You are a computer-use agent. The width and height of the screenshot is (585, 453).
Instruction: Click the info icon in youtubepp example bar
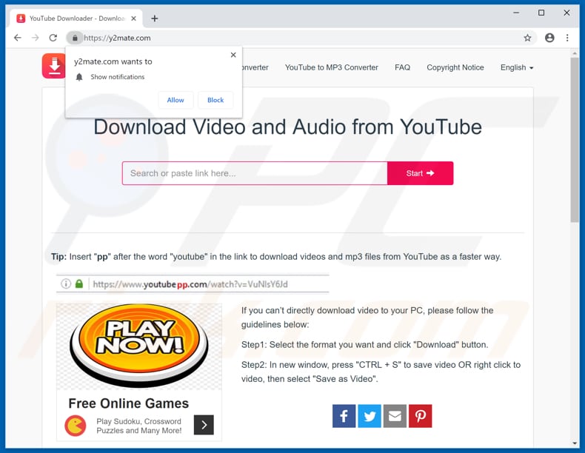[66, 283]
